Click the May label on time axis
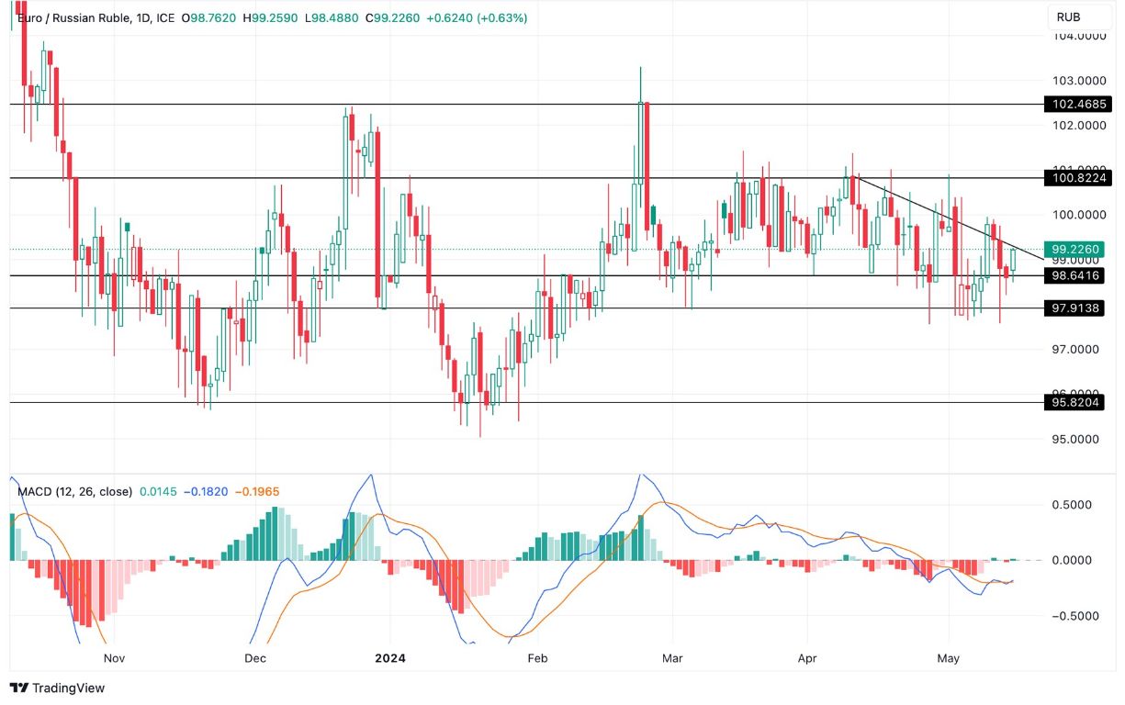 coord(949,658)
